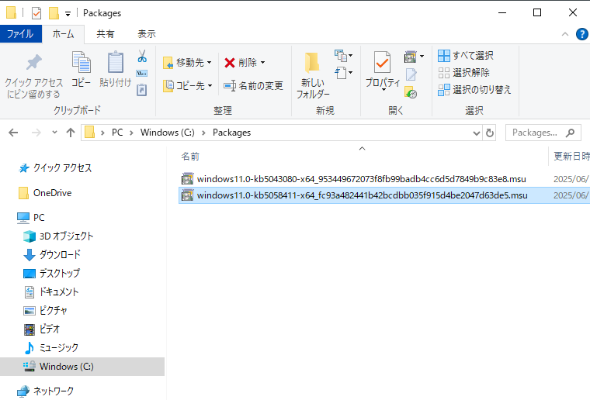Click the Up one level arrow
590x400 pixels.
tap(71, 133)
